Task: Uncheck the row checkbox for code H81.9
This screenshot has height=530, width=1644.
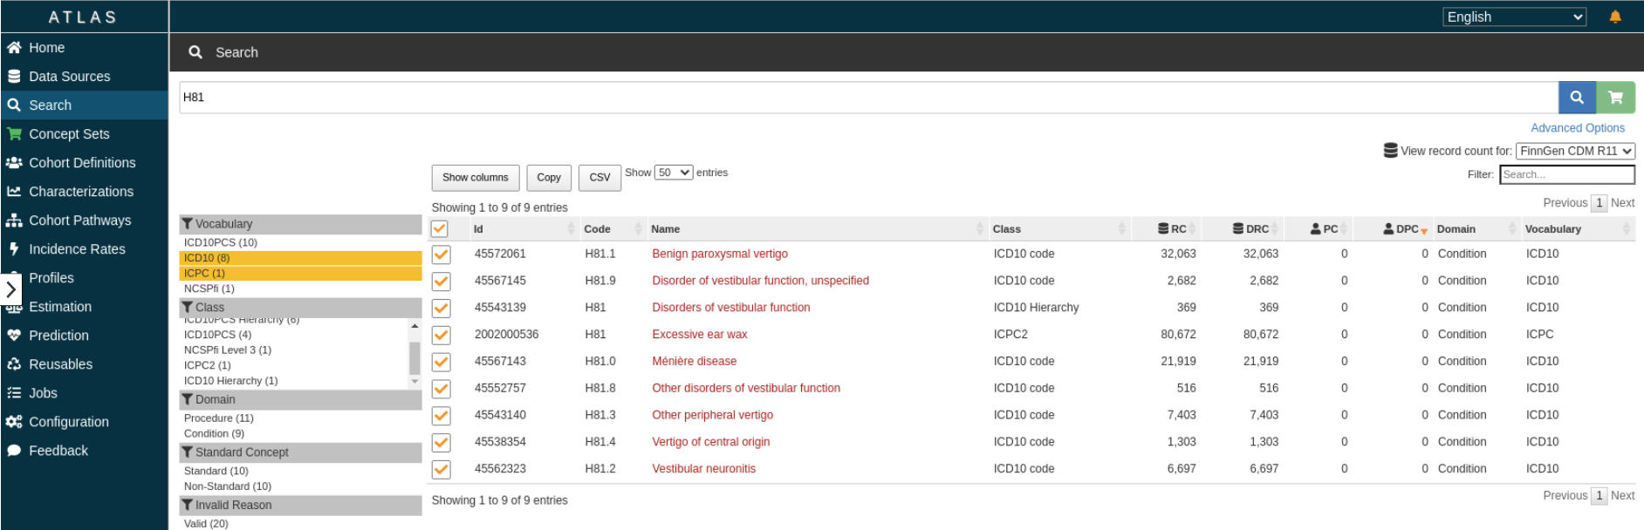Action: click(x=442, y=282)
